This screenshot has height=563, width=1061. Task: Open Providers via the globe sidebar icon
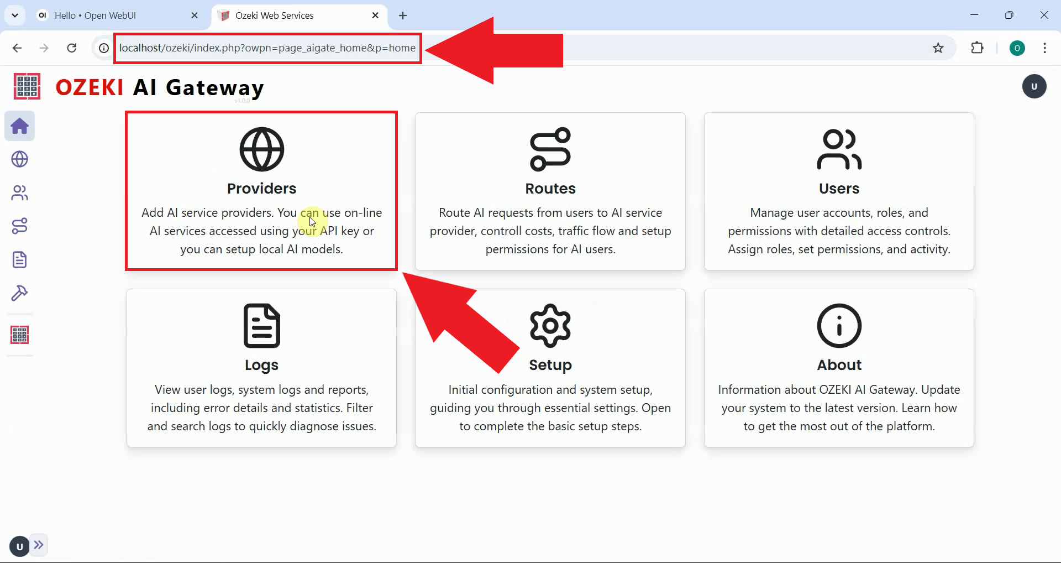coord(19,159)
